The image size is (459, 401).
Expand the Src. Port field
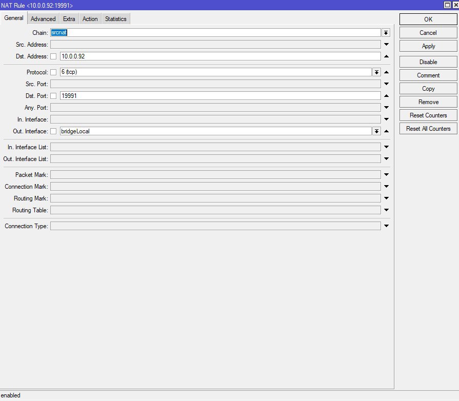point(386,84)
